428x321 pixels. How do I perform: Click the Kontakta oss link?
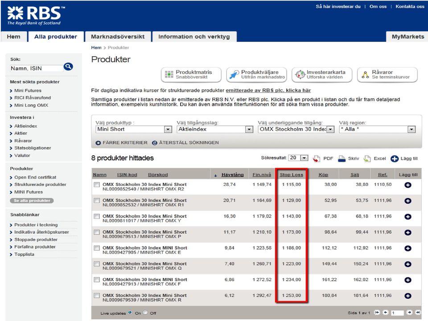(x=410, y=7)
